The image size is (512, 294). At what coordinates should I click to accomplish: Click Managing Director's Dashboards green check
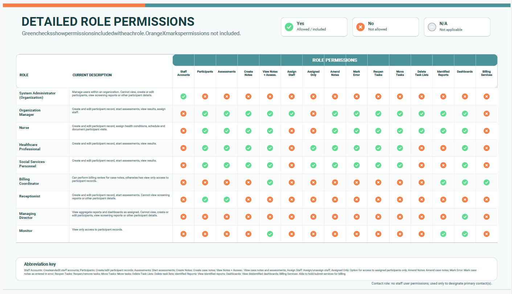coord(465,217)
